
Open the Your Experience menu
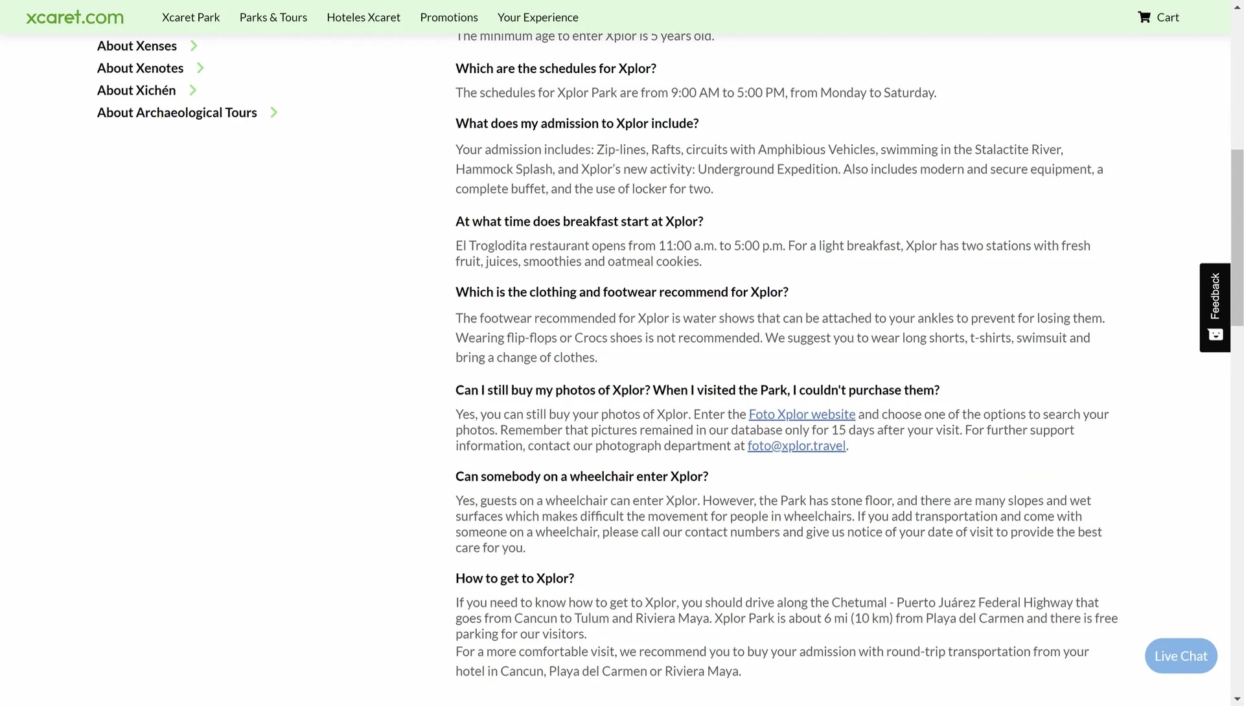[538, 17]
